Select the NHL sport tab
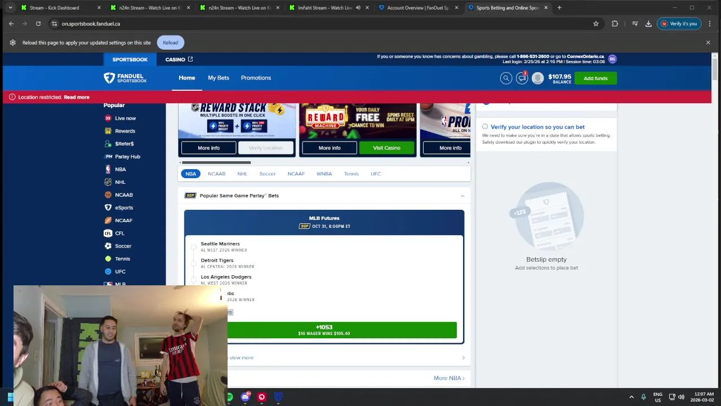The width and height of the screenshot is (721, 406). tap(242, 174)
